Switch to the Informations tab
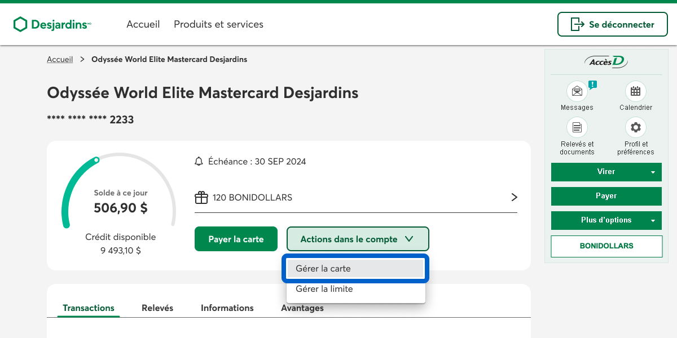Viewport: 677px width, 338px height. (227, 308)
